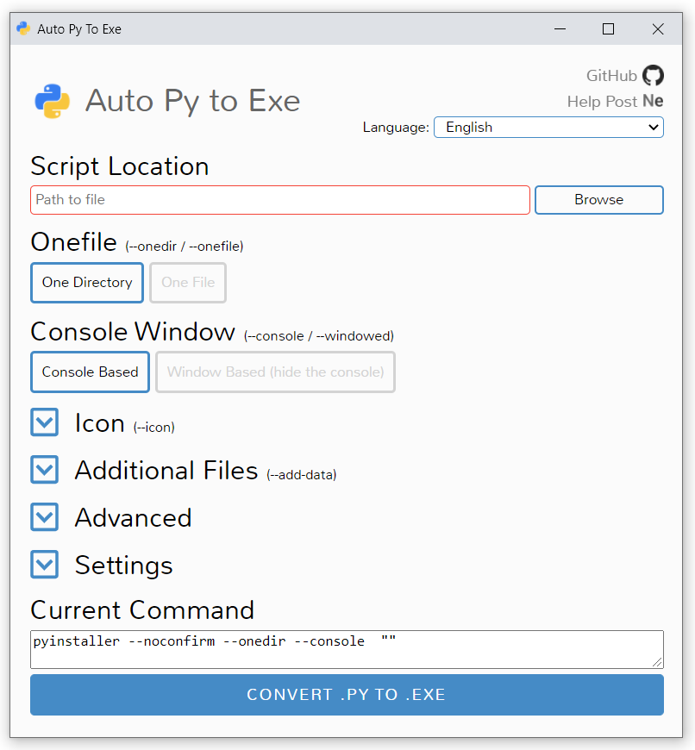This screenshot has height=750, width=695.
Task: Open the Help Post link
Action: click(604, 101)
